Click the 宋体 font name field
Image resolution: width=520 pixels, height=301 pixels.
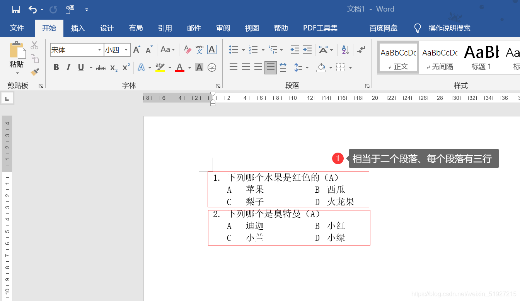point(73,50)
